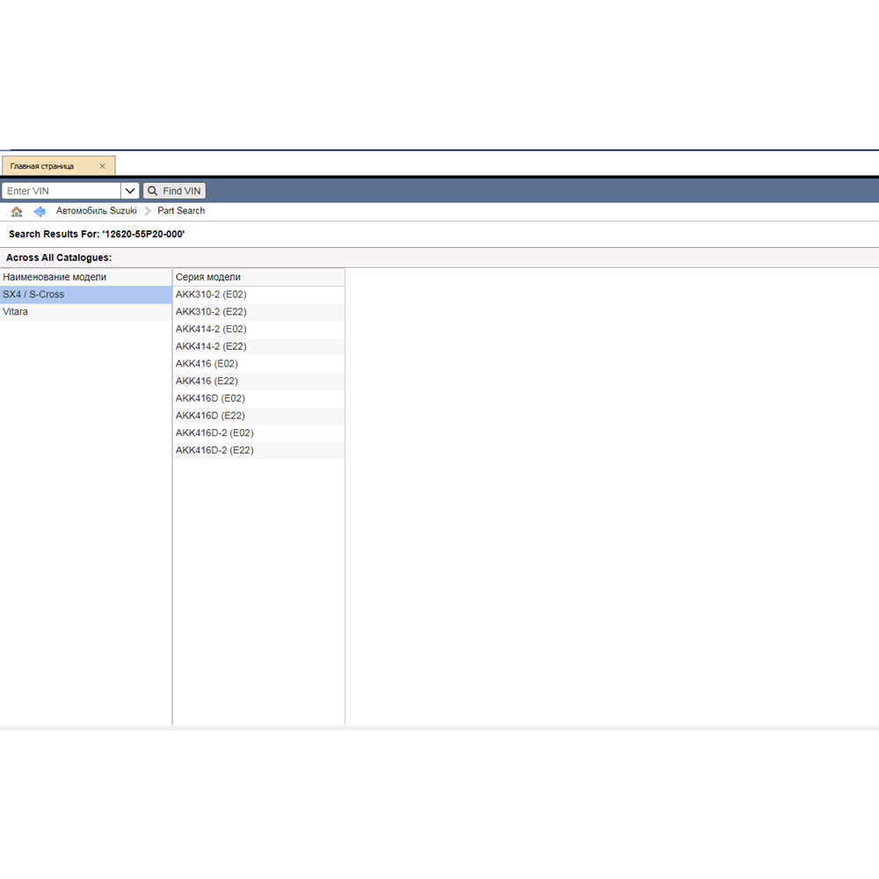Open the AKK416 (E22) series

[207, 381]
